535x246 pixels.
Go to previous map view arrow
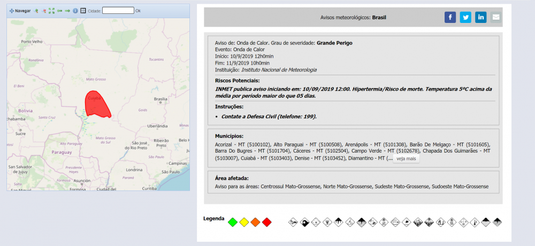click(x=60, y=11)
